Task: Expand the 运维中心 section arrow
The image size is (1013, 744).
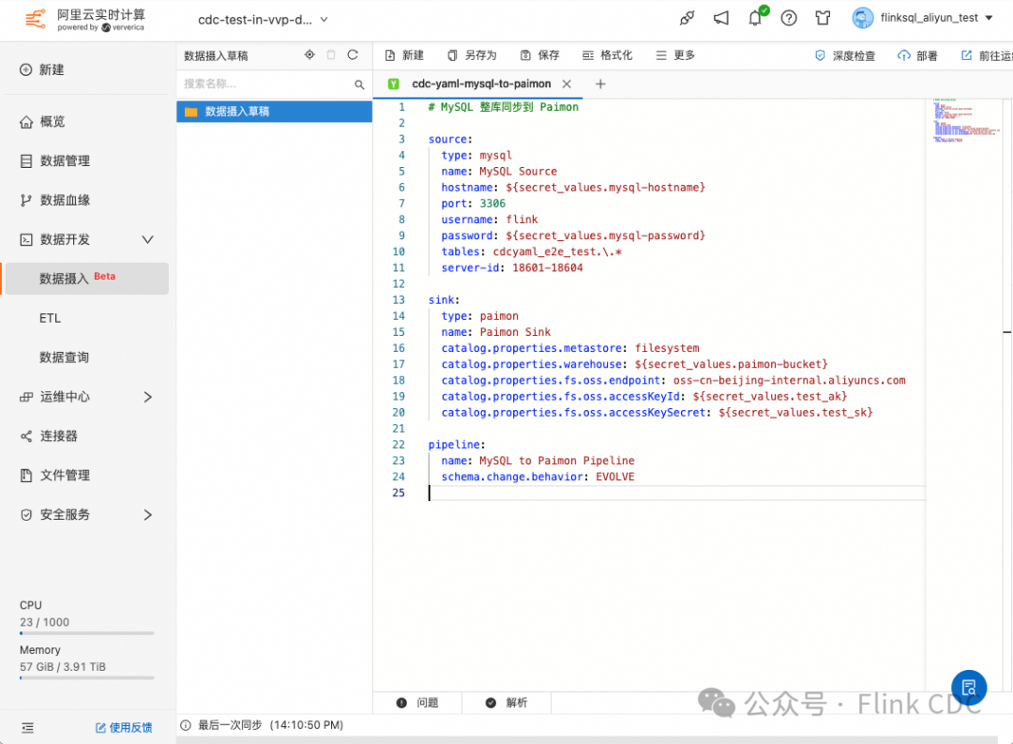Action: [147, 397]
